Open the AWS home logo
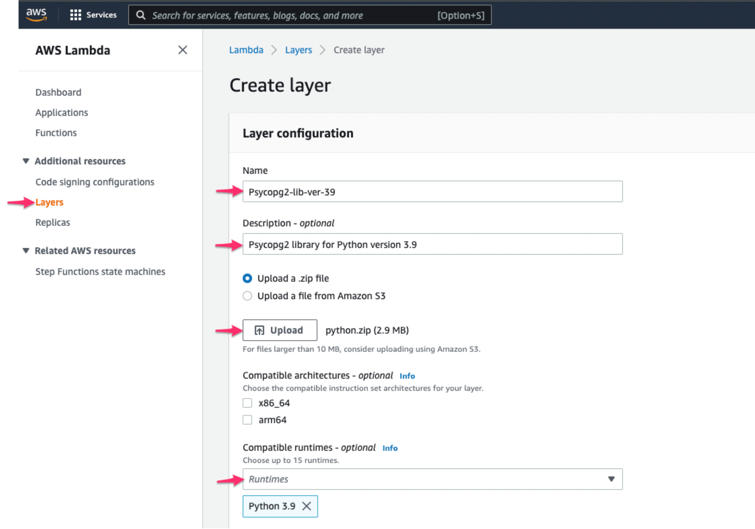Image resolution: width=755 pixels, height=529 pixels. 36,15
